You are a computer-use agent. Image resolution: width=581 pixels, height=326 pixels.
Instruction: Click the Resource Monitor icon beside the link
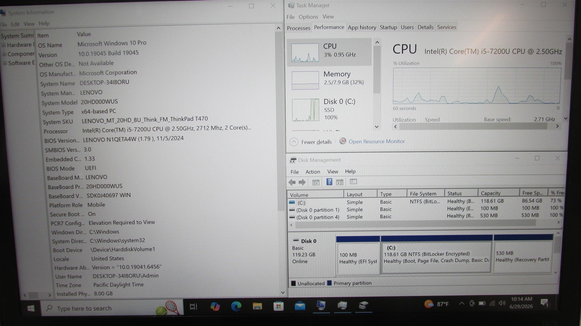343,141
